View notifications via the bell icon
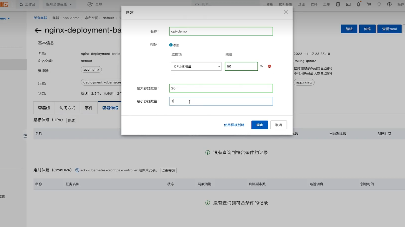 point(358,4)
